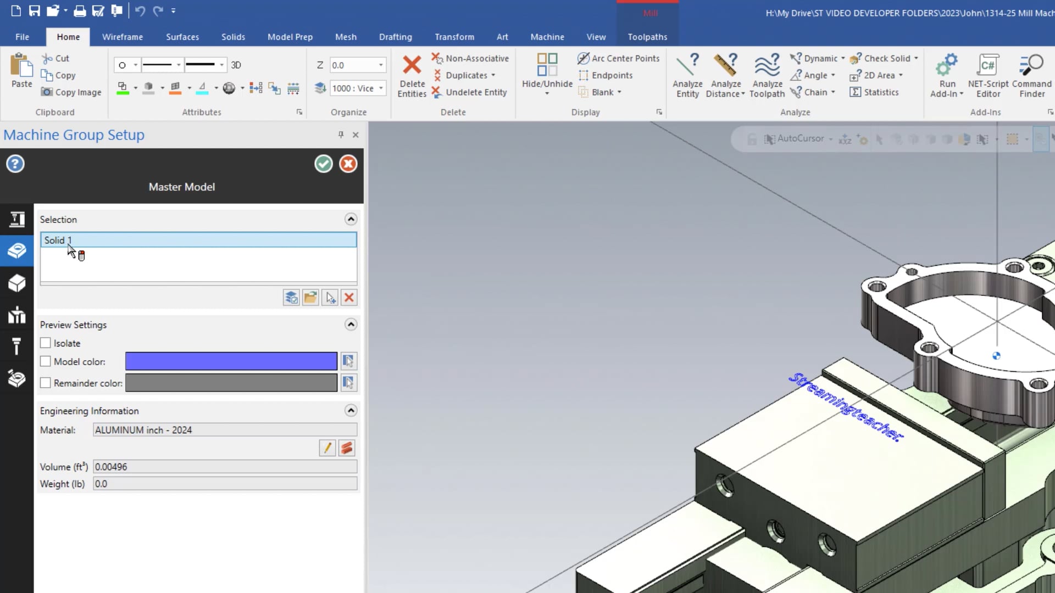The width and height of the screenshot is (1055, 593).
Task: Switch to the Surfaces menu tab
Action: [182, 36]
